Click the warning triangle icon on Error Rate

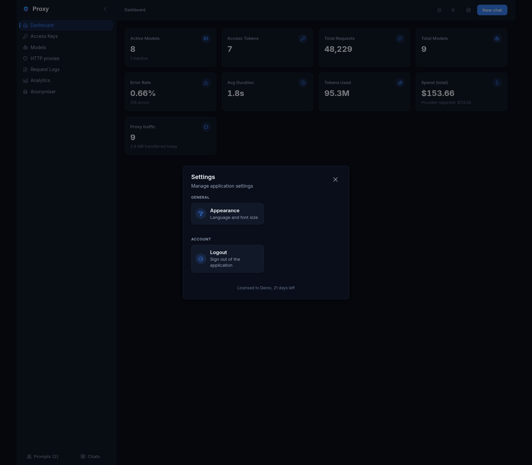tap(206, 83)
